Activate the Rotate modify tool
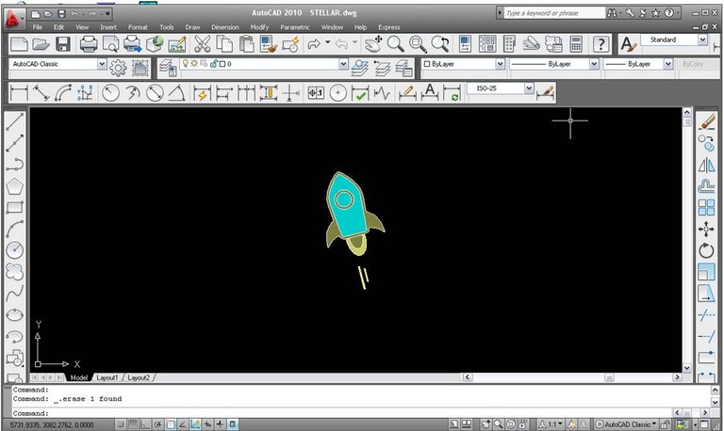The image size is (724, 431). pos(706,250)
